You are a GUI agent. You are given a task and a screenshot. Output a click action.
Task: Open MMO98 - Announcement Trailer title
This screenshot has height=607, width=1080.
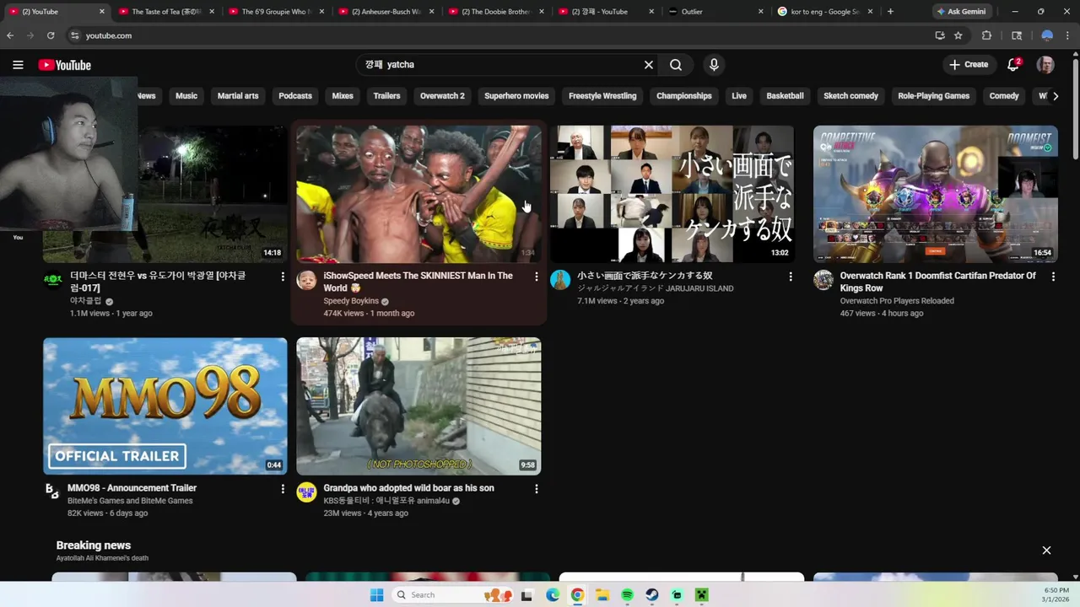[x=132, y=488]
